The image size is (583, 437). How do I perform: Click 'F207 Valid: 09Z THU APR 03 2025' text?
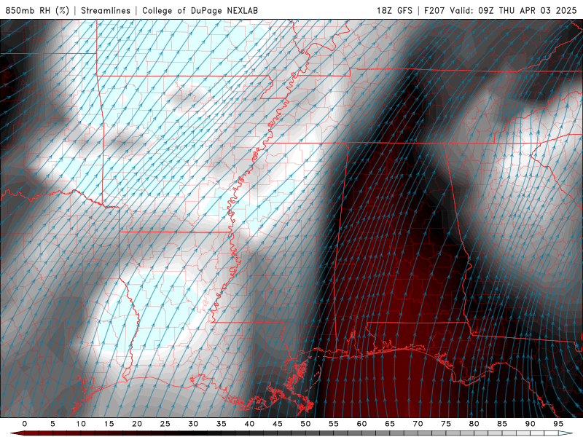[501, 10]
